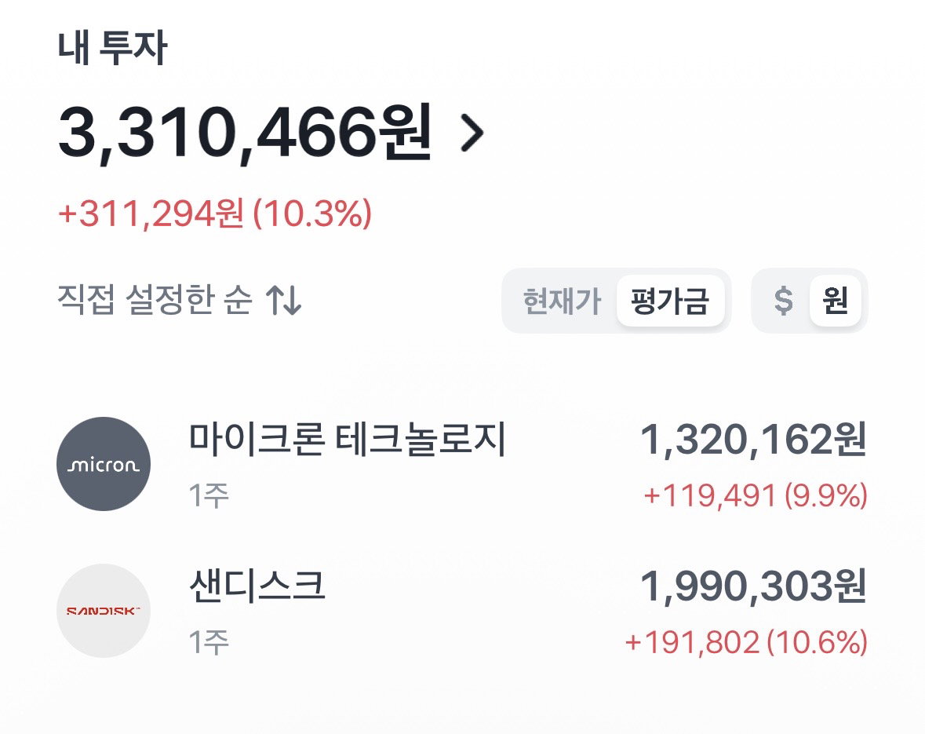Image resolution: width=925 pixels, height=734 pixels.
Task: Tap Micron valuation 1,320,162원
Action: 753,440
